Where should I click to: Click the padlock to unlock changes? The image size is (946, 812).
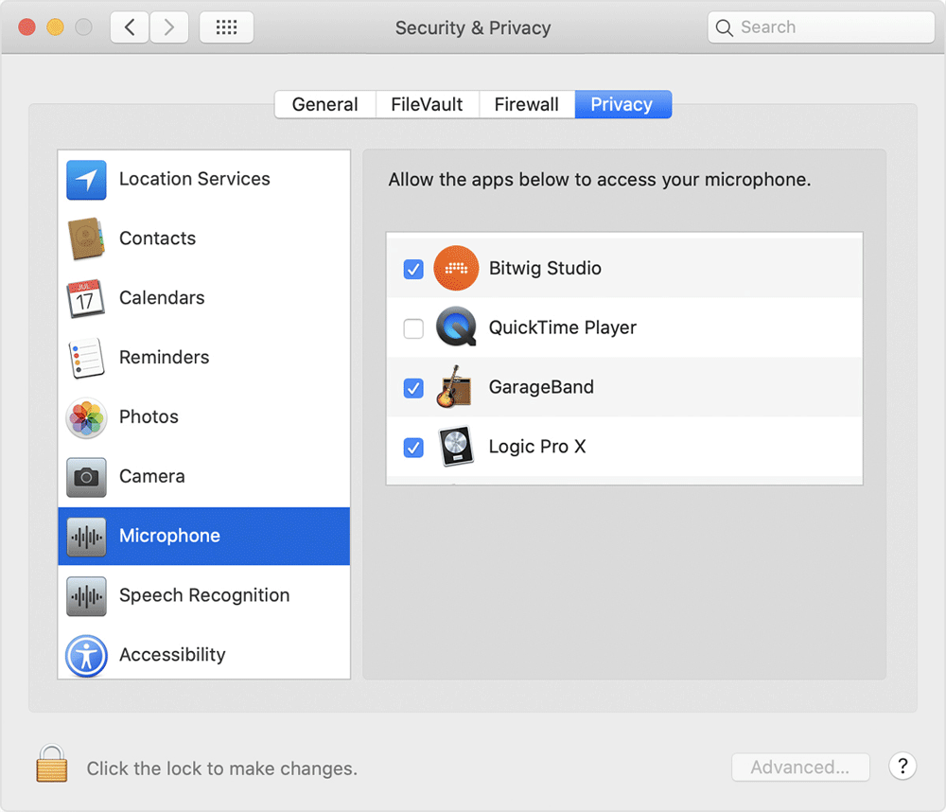[51, 763]
